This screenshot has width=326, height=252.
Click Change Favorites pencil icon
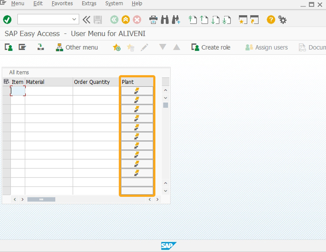click(144, 47)
